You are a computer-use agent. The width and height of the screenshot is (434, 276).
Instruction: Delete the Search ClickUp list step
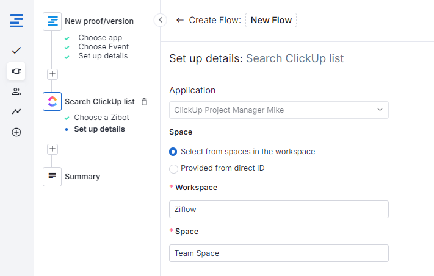coord(144,102)
